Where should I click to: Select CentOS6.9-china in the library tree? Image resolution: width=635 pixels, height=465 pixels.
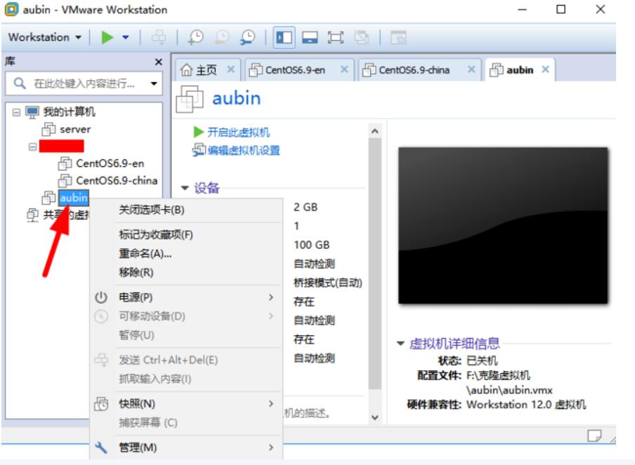point(117,180)
